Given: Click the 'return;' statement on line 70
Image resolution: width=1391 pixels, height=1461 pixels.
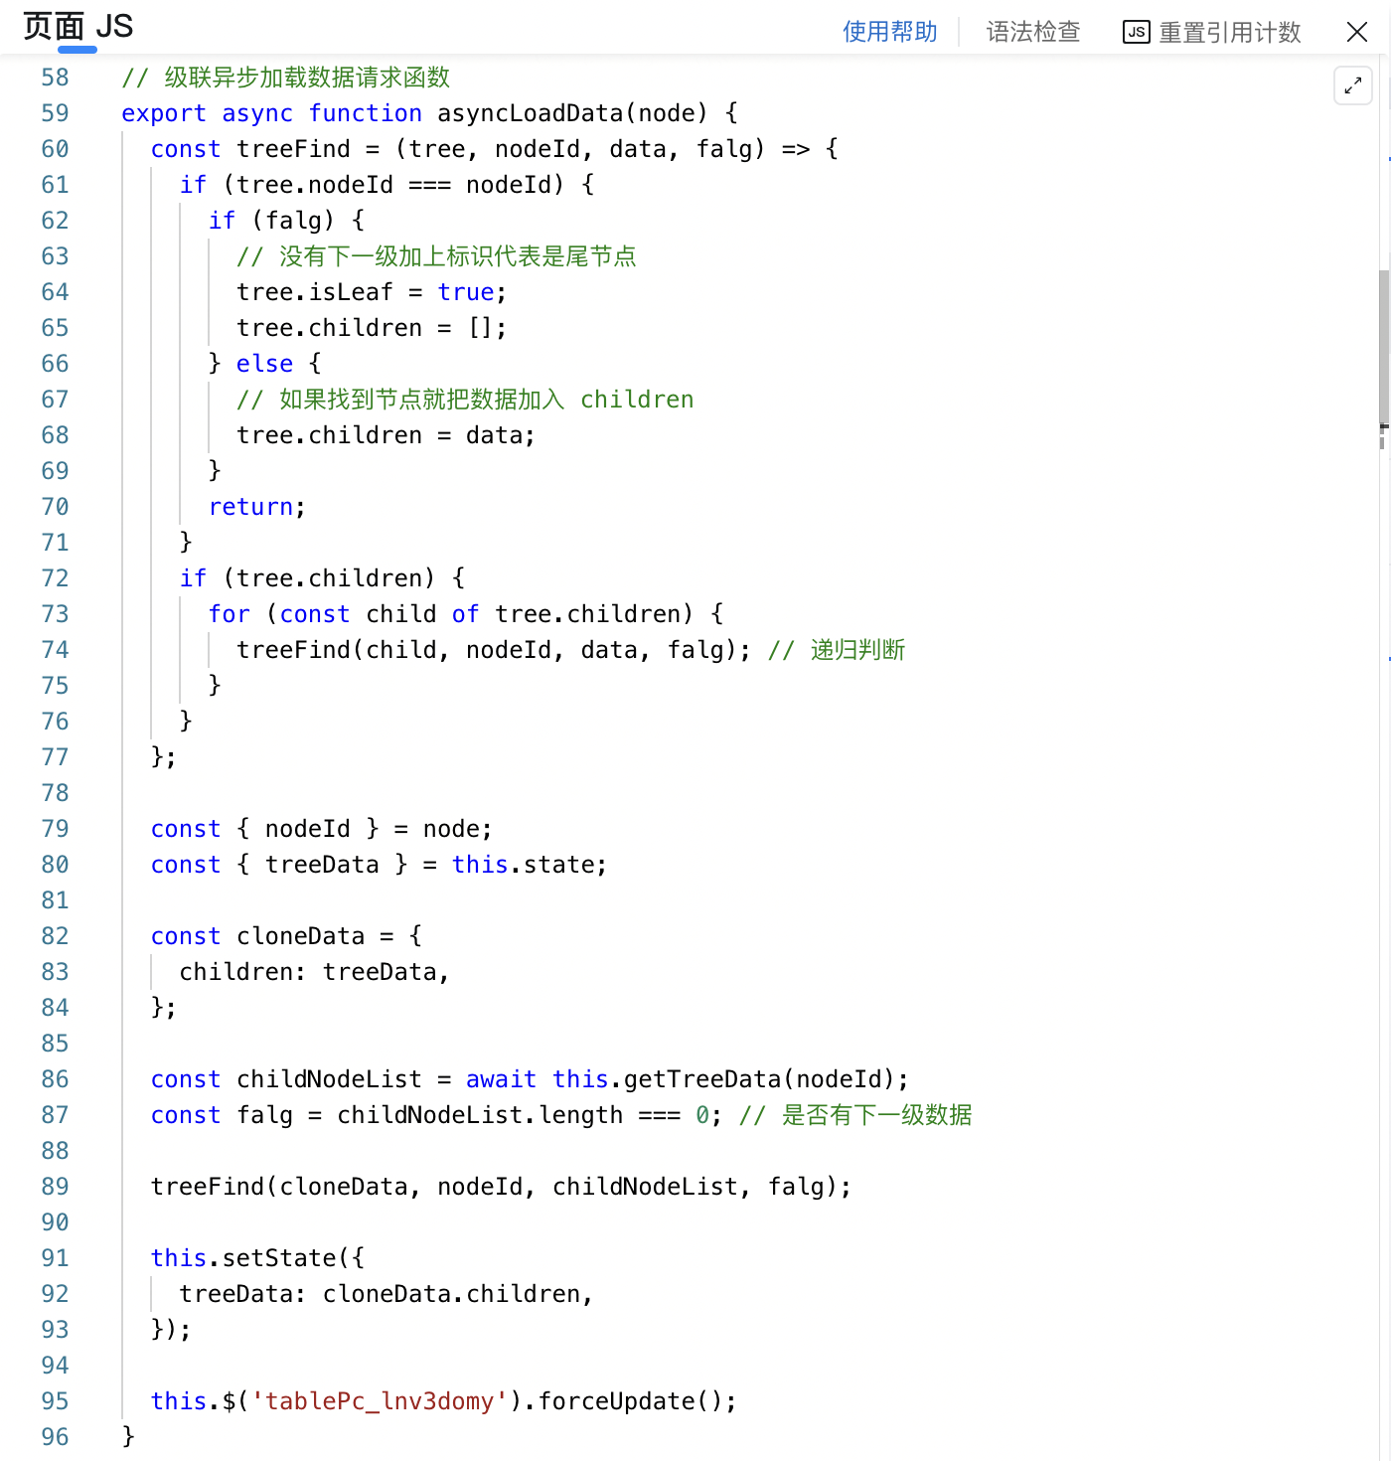Looking at the screenshot, I should coord(256,507).
